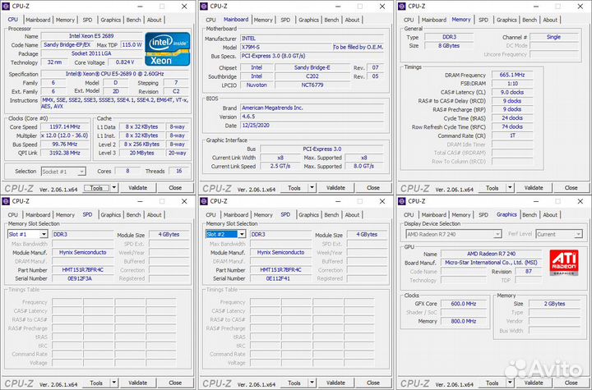592x390 pixels.
Task: Click the DRAM Frequency value '665.1 MHz'
Action: pos(512,75)
